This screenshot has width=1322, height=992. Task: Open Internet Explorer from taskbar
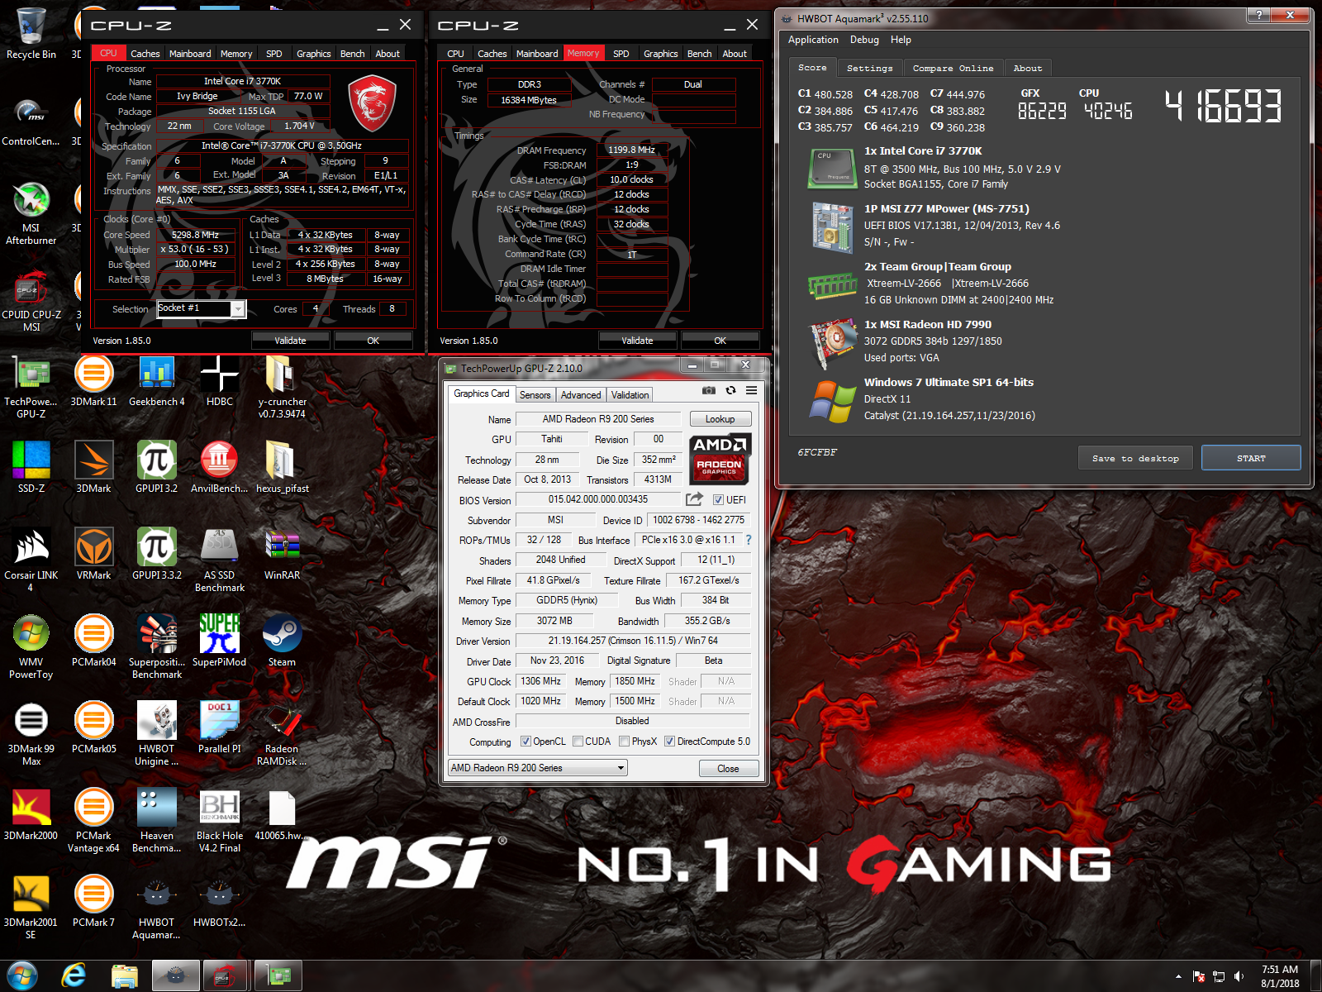[74, 975]
